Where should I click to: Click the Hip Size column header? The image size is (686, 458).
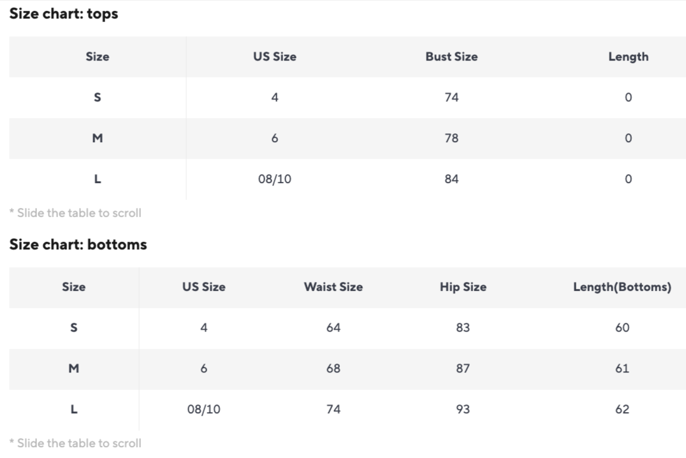point(463,287)
